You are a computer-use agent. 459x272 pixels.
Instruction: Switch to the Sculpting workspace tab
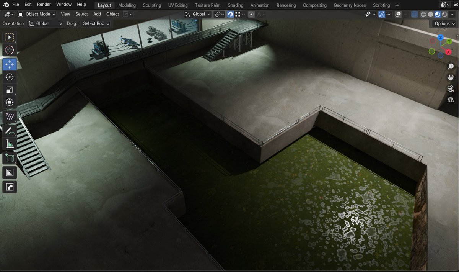tap(152, 5)
